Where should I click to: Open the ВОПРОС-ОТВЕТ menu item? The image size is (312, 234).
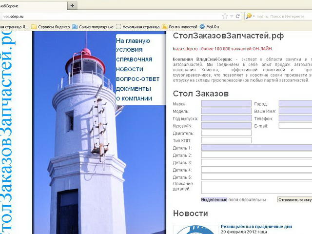tap(137, 79)
